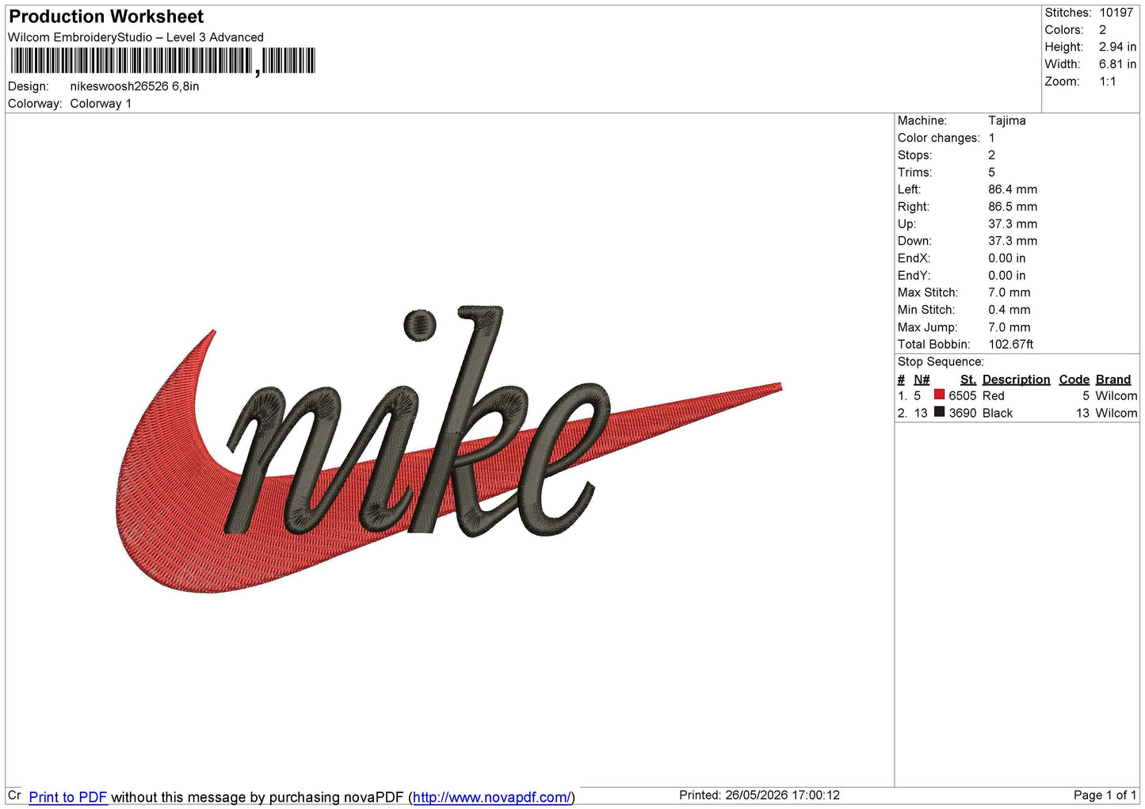Click the stitch count 10197
Image resolution: width=1145 pixels, height=809 pixels.
[1116, 13]
